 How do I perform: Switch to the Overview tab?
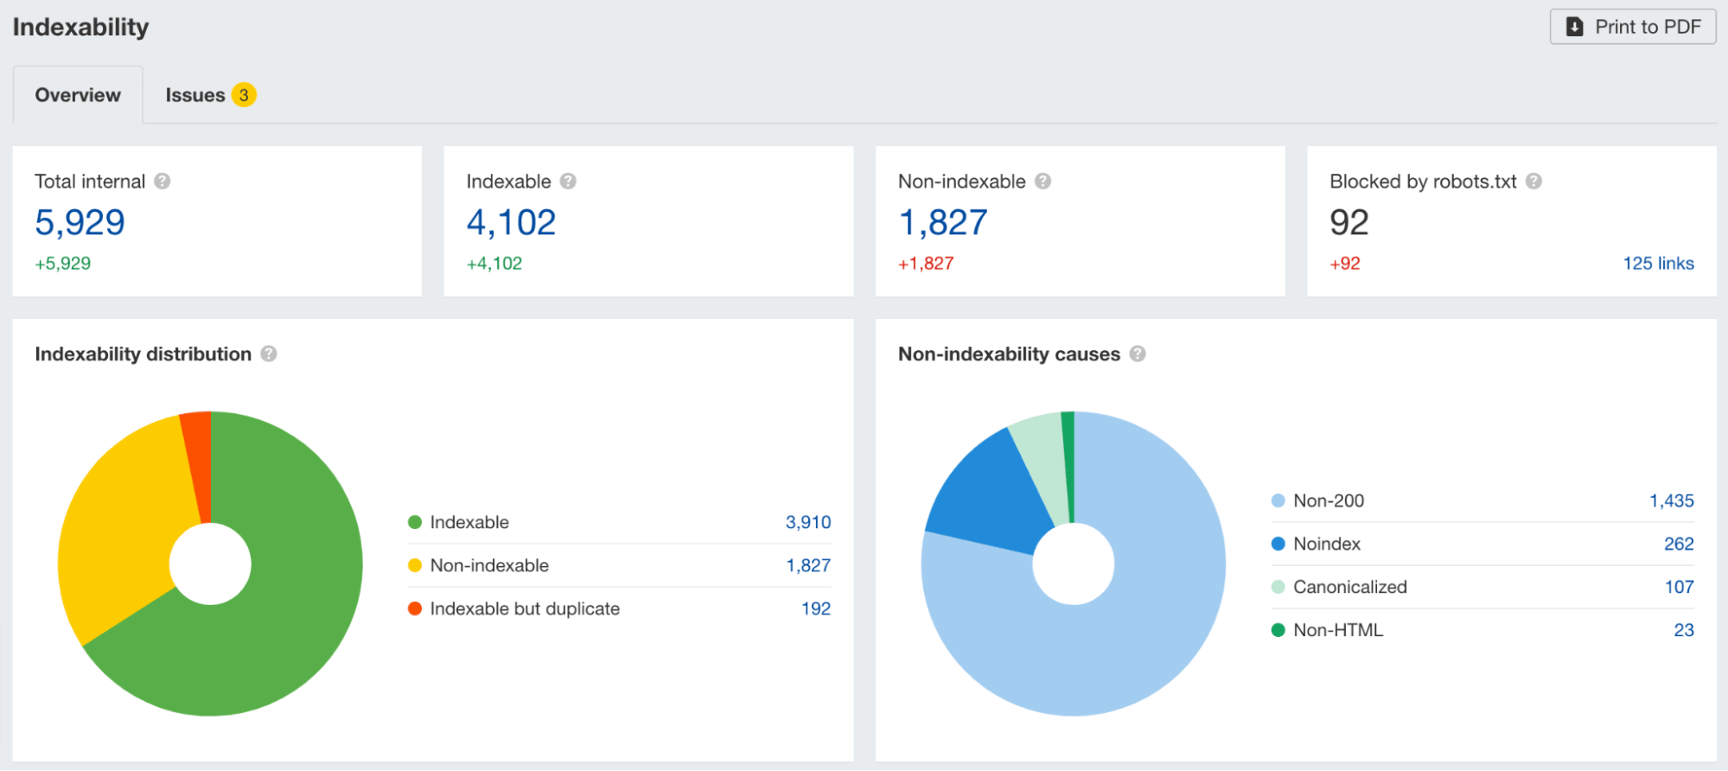(x=78, y=95)
